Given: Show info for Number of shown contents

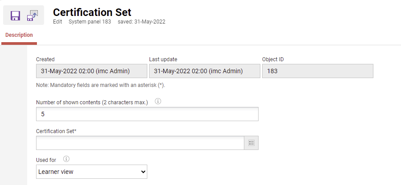Looking at the screenshot, I should [x=158, y=101].
